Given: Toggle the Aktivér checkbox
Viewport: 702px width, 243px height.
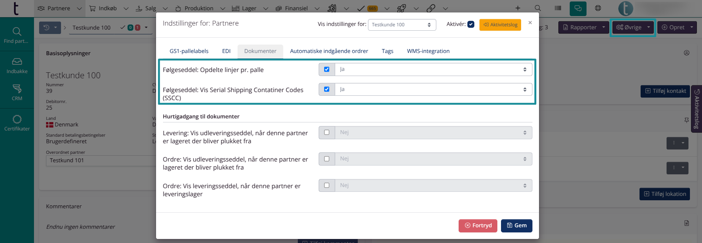Looking at the screenshot, I should pyautogui.click(x=471, y=24).
